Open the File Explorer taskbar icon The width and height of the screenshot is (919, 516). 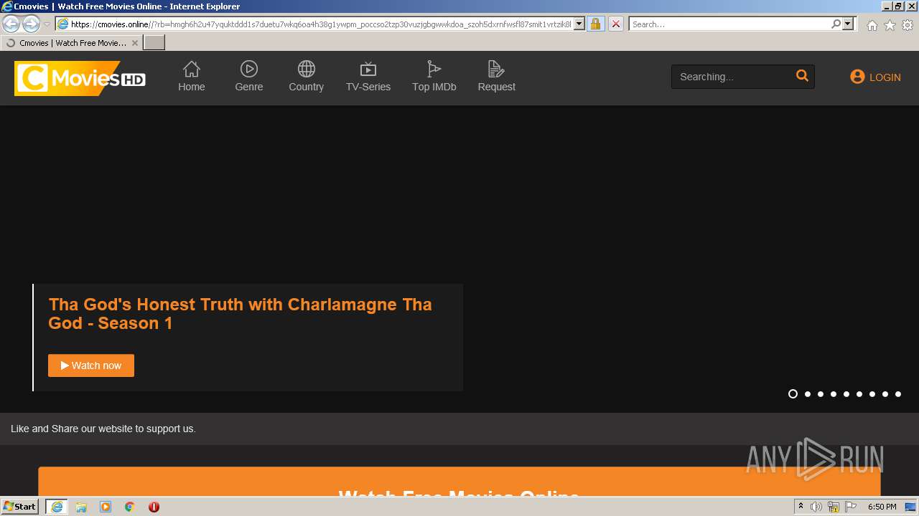click(x=81, y=507)
